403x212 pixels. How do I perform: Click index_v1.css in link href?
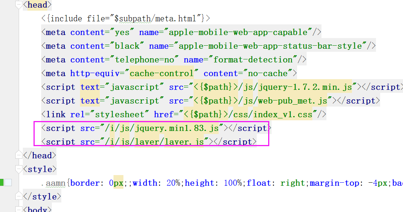click(283, 114)
